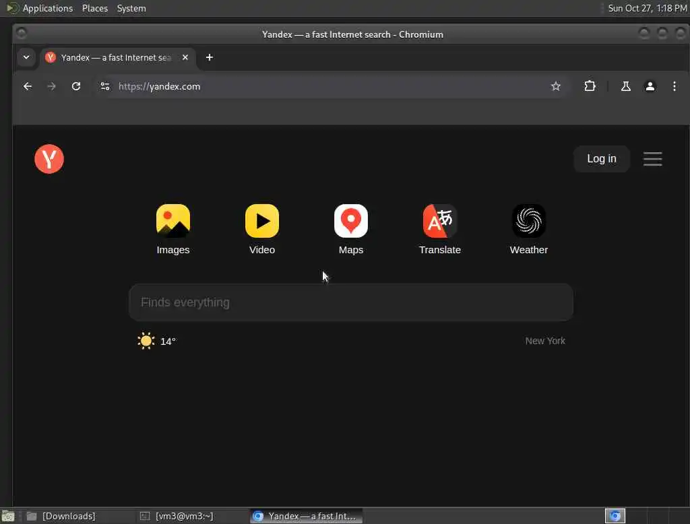Image resolution: width=690 pixels, height=524 pixels.
Task: Reload the page with refresh icon
Action: pos(76,86)
